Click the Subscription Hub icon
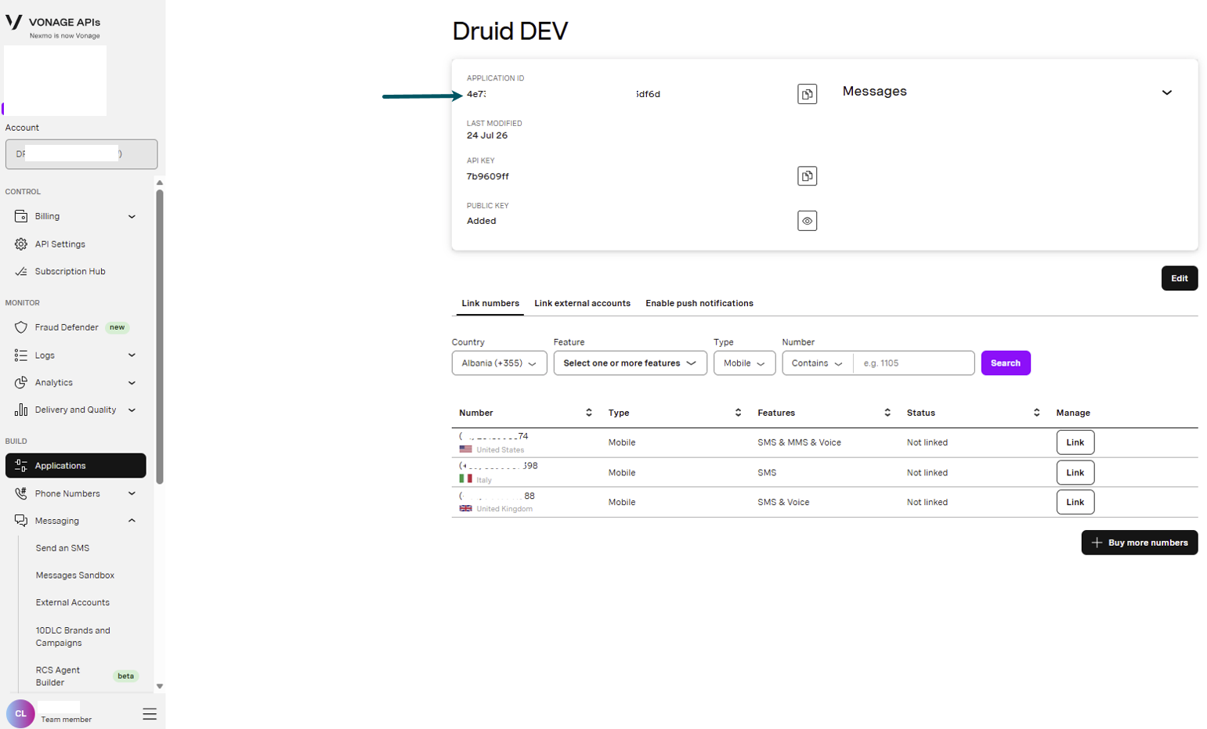Screen dimensions: 1207x729 coord(21,272)
